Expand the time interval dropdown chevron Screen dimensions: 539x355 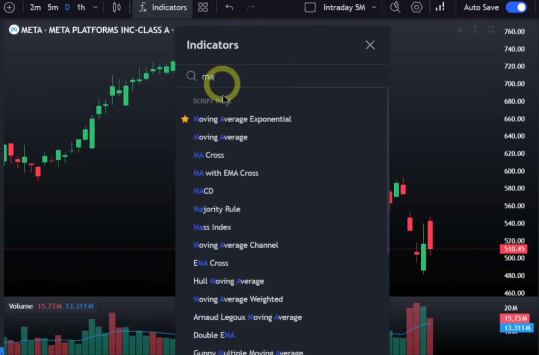[95, 7]
